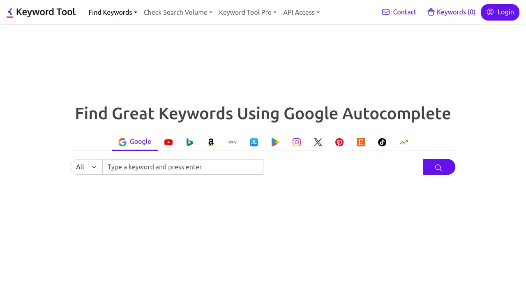
Task: Open the YouTube keyword tab
Action: [x=168, y=142]
